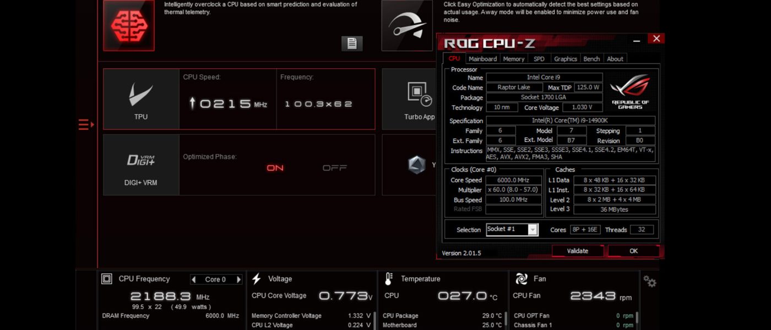Switch to the Mainboard tab
The height and width of the screenshot is (330, 771).
coord(482,59)
